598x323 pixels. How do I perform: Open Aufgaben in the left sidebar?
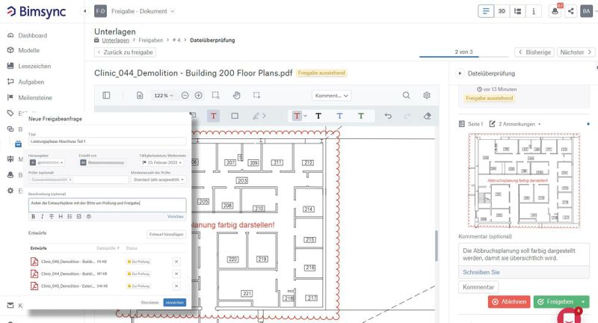tap(31, 81)
